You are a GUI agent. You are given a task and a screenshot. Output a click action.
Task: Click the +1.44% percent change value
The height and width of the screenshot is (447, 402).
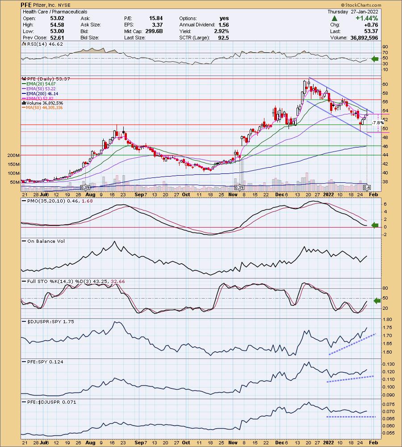point(366,18)
